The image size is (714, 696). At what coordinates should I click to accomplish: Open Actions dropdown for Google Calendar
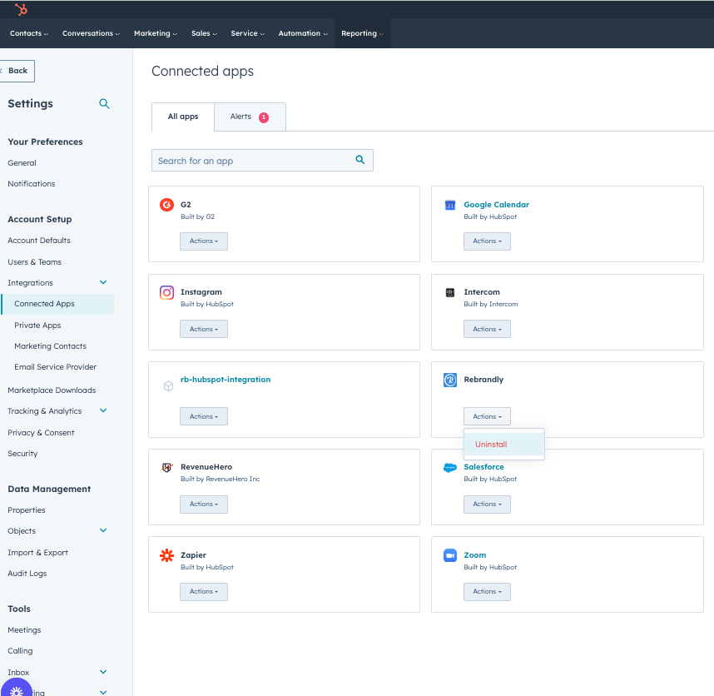tap(487, 241)
